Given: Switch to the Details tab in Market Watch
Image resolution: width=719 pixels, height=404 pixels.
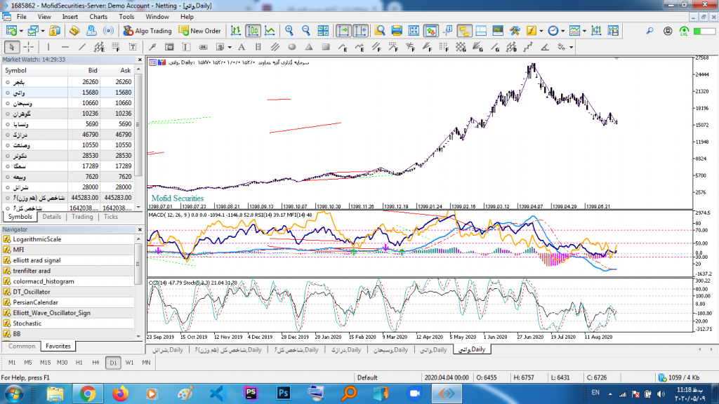Looking at the screenshot, I should click(52, 217).
